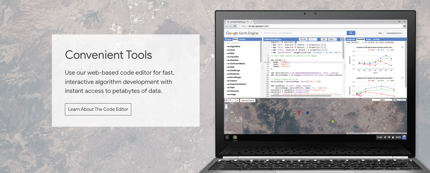This screenshot has width=430, height=173.
Task: Open Chrome from the shelf
Action: click(235, 137)
